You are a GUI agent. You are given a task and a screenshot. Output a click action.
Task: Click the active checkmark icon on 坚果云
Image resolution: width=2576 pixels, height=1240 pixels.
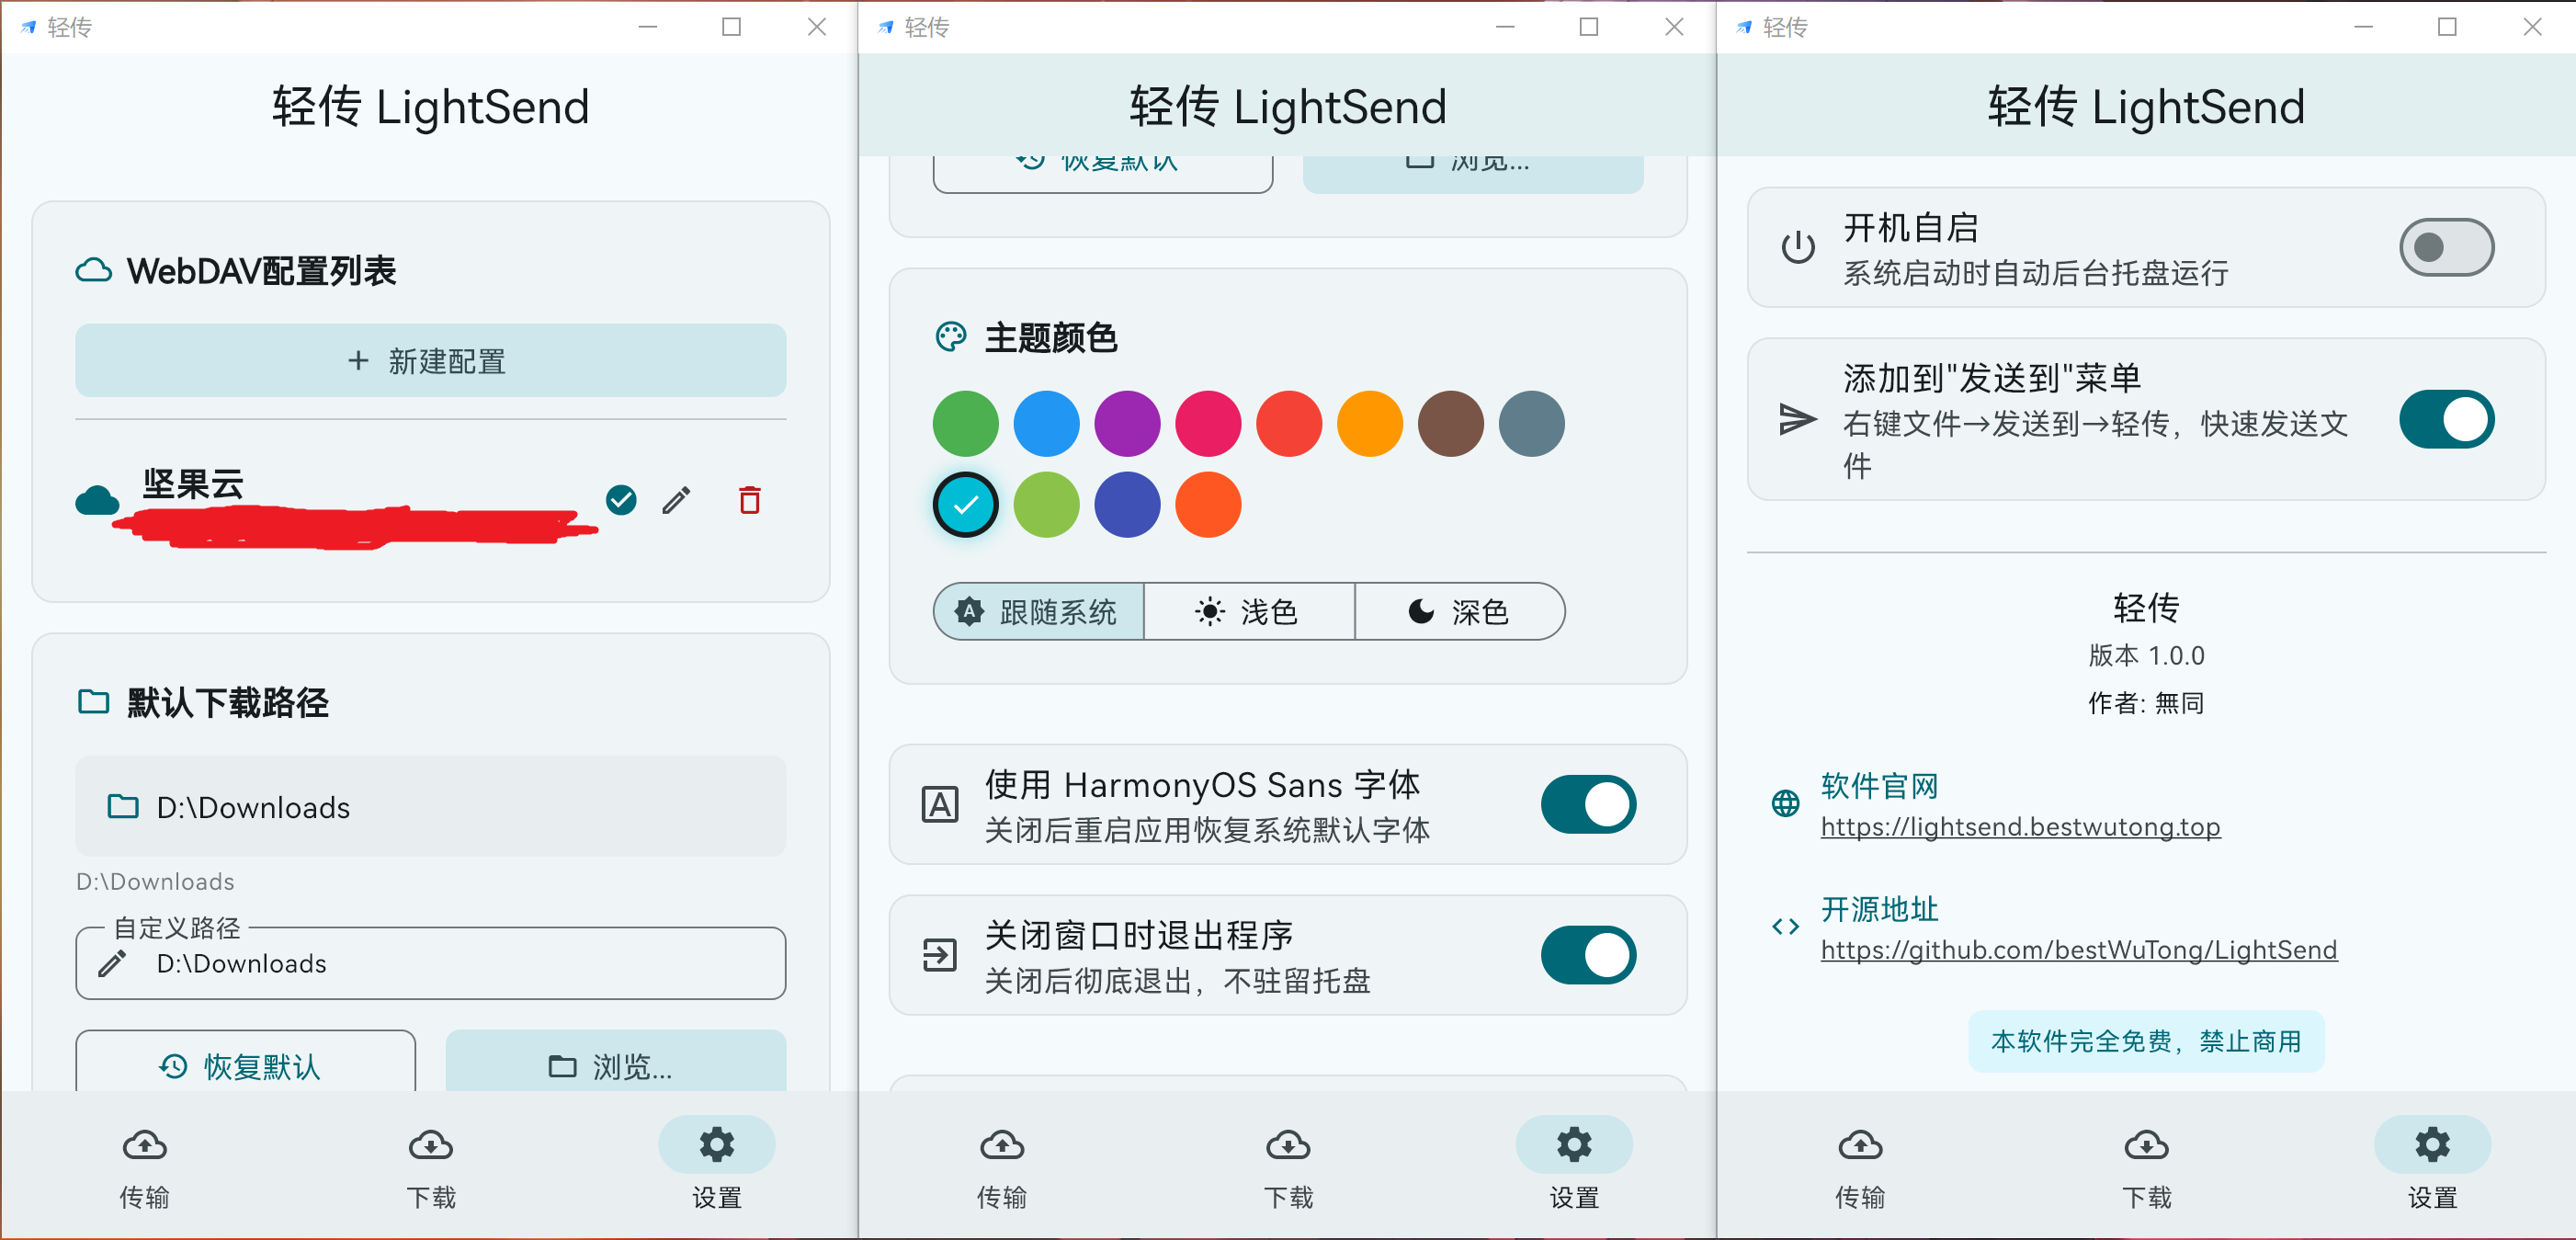click(621, 499)
